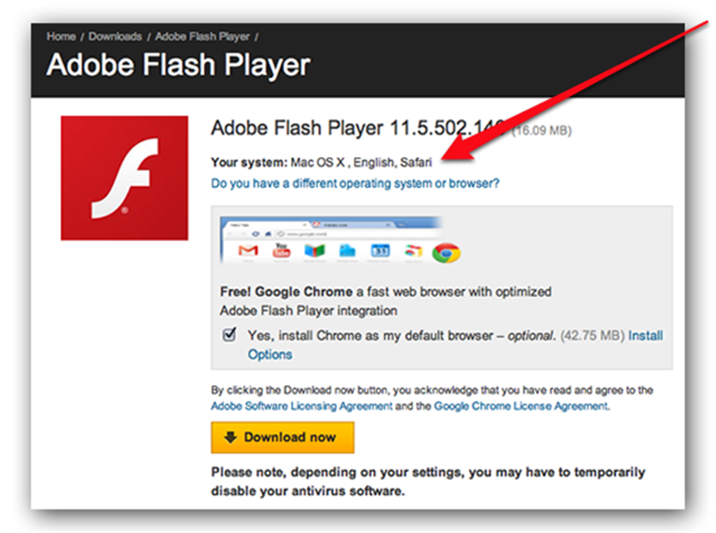Click the Google Calendar icon
The height and width of the screenshot is (533, 716).
tap(381, 251)
